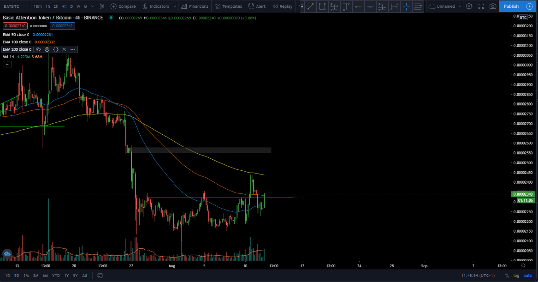Click the BATBTC symbol search field
Image resolution: width=538 pixels, height=282 pixels.
tap(15, 6)
